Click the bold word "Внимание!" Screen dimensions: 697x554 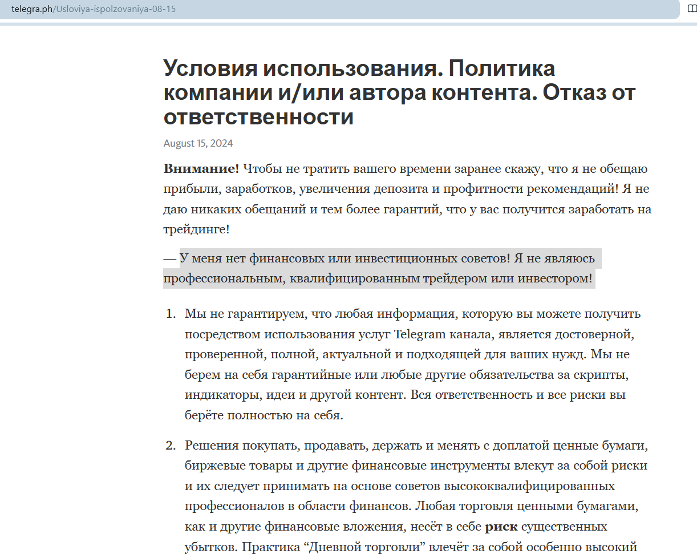click(201, 169)
